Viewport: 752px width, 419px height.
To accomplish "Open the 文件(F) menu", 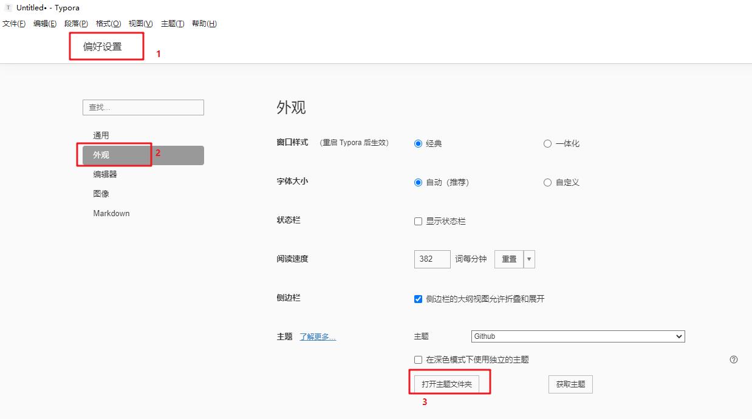I will tap(14, 24).
